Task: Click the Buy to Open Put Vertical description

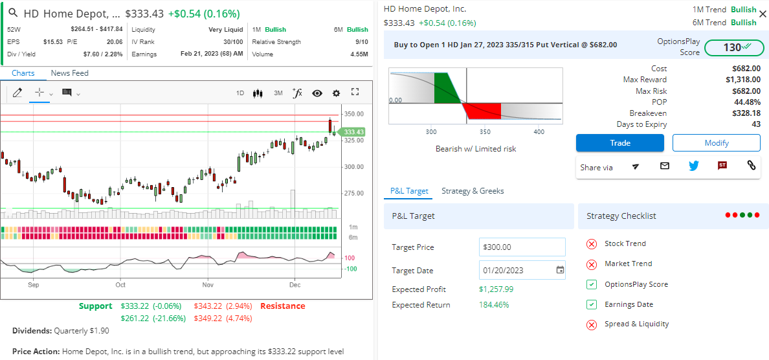Action: pos(505,45)
